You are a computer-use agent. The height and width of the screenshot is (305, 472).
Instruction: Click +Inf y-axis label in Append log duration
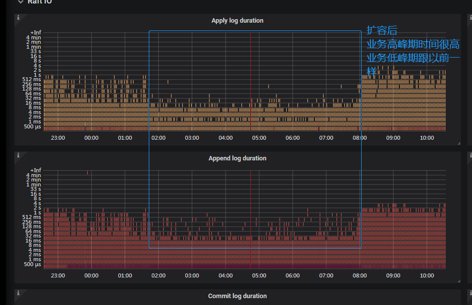coord(35,170)
